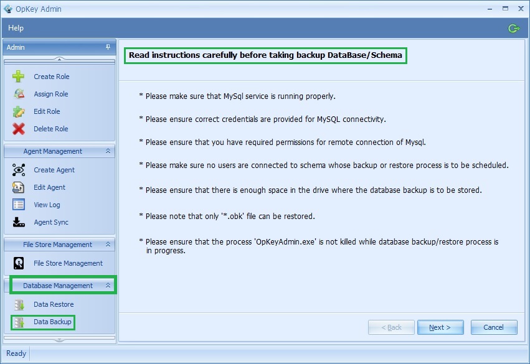Click the green plus Create Role icon
This screenshot has height=364, width=530.
(18, 77)
